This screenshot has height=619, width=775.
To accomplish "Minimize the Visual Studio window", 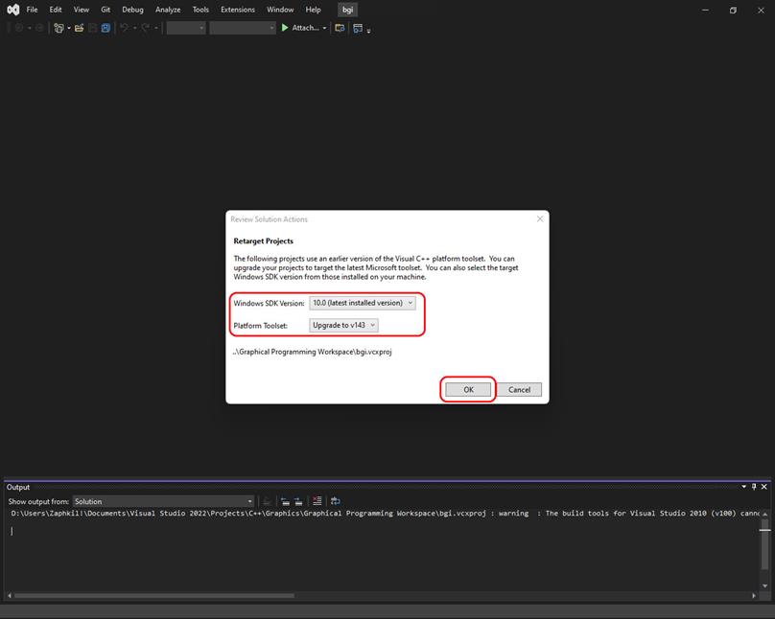I will click(x=705, y=10).
